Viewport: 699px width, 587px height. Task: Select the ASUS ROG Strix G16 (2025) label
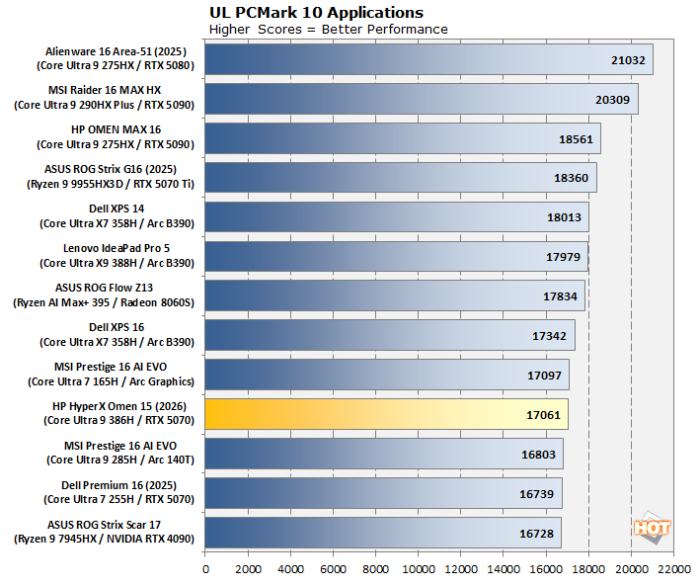coord(111,170)
